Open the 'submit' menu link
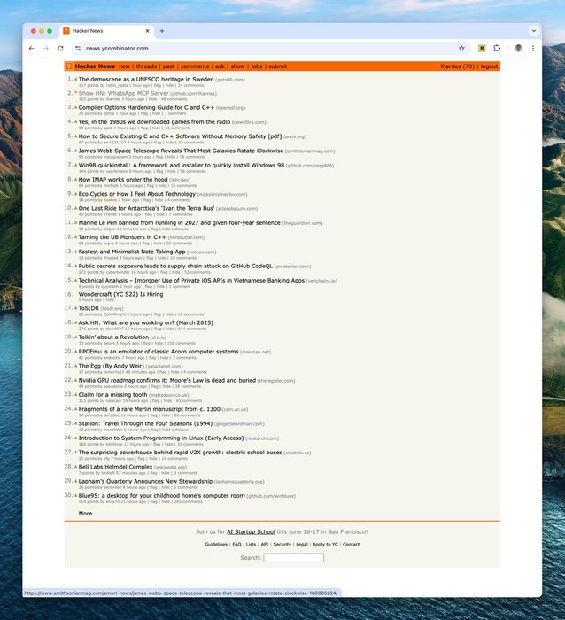Screen dimensions: 565x620 [x=278, y=66]
